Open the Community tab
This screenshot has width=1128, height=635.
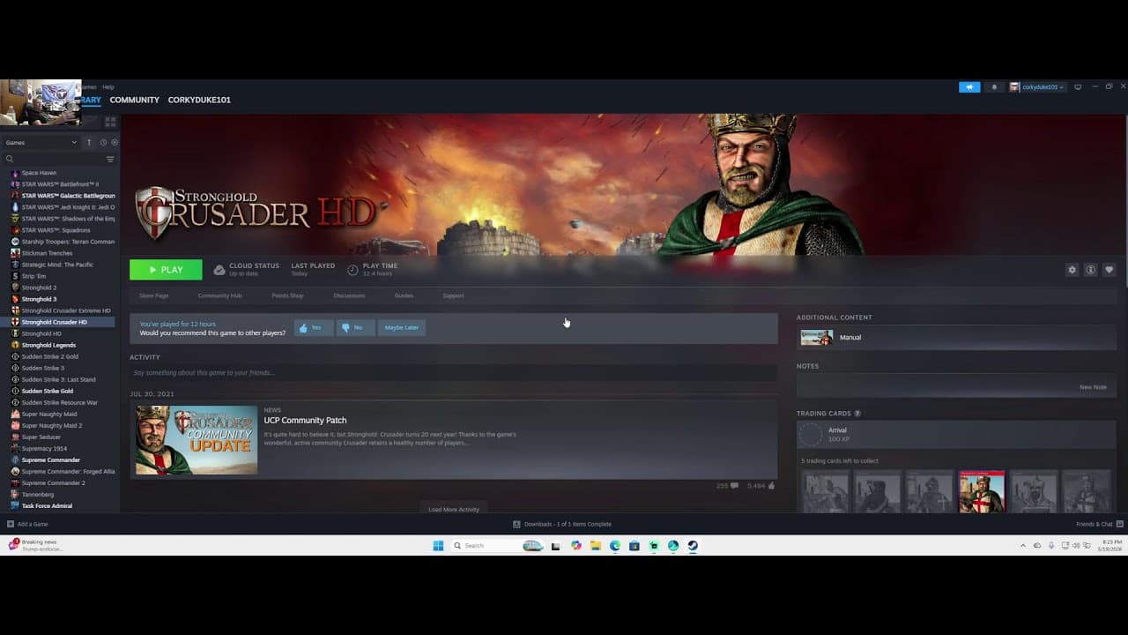[x=134, y=100]
